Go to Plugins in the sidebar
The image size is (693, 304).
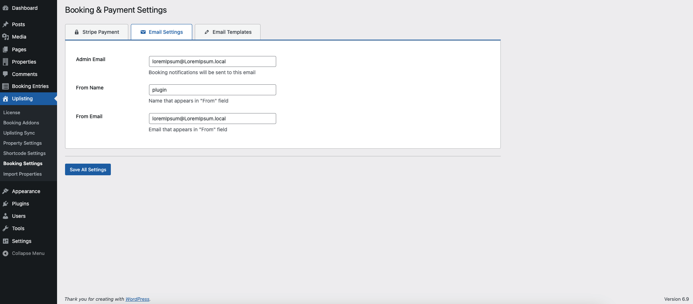pos(28,204)
